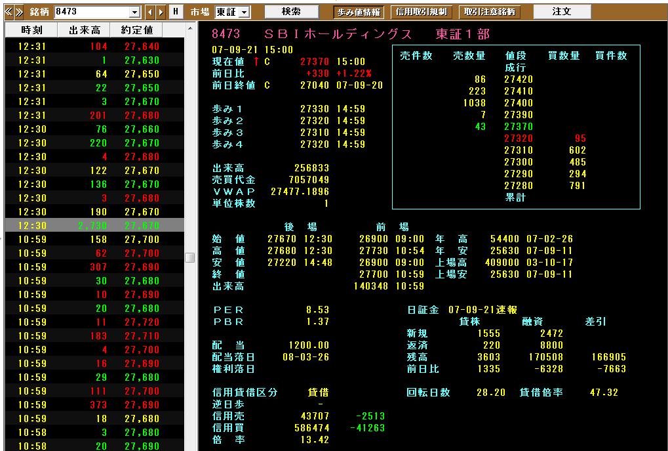Click the 検索 search button

coord(292,12)
